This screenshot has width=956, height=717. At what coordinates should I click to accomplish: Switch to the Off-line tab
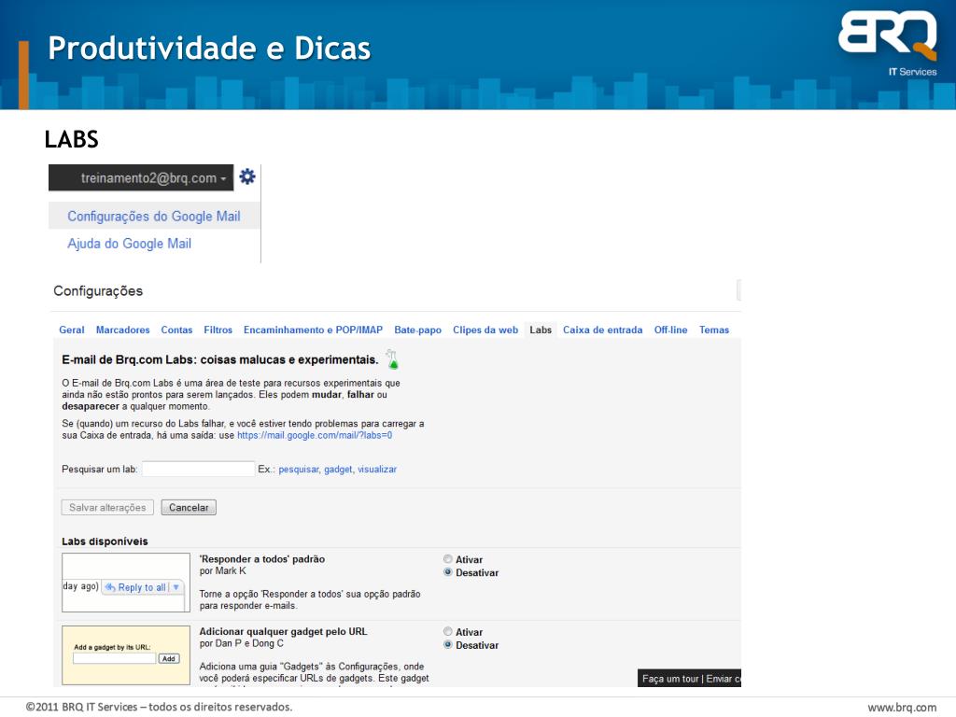(x=670, y=330)
